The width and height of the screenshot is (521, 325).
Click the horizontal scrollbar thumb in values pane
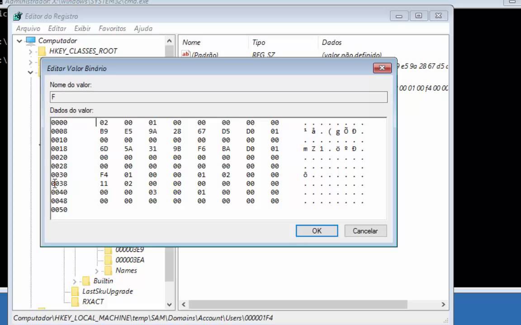coord(298,304)
